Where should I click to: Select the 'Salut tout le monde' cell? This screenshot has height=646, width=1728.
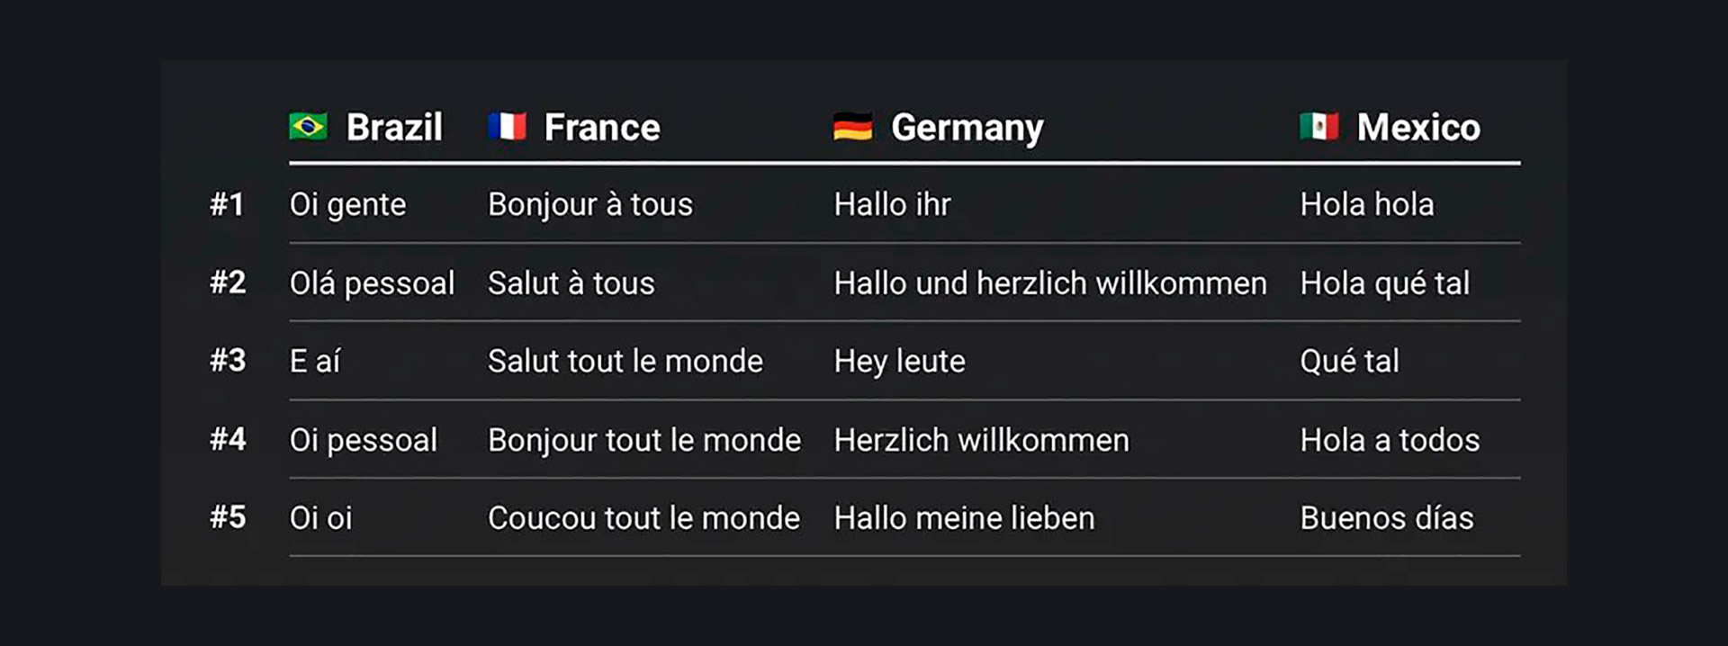(625, 362)
